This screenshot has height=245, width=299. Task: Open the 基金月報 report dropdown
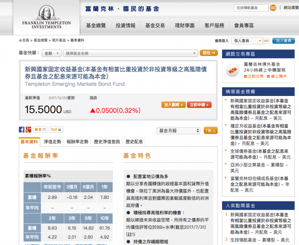pos(178,131)
